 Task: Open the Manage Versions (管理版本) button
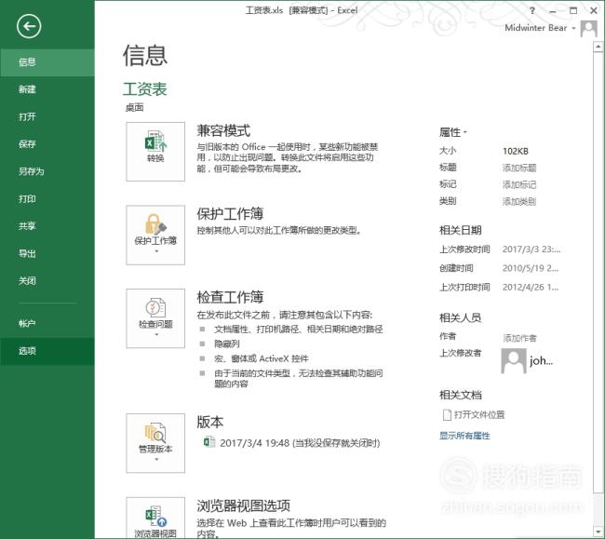(155, 443)
